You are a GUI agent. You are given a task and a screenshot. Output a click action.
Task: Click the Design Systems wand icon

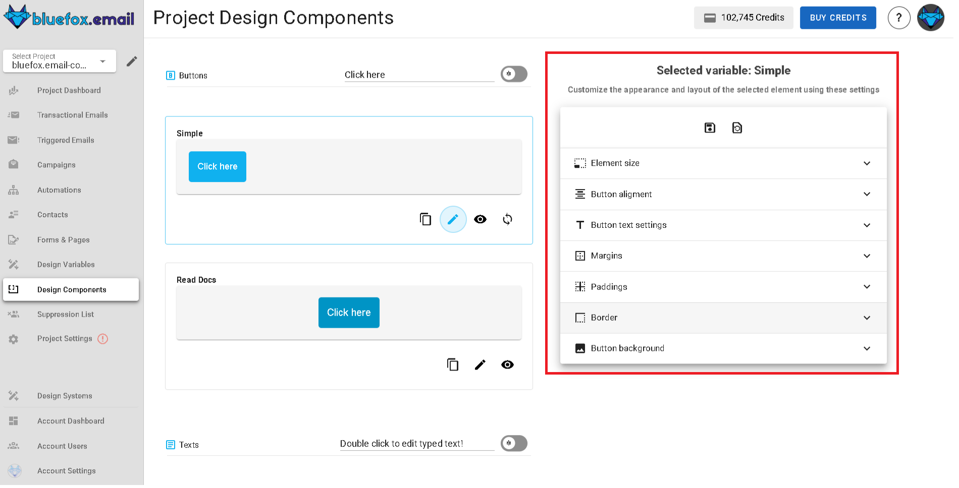coord(14,397)
